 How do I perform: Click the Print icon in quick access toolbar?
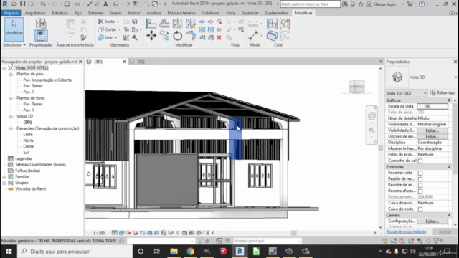(67, 4)
